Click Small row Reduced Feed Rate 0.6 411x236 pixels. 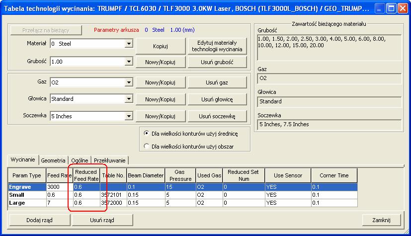(86, 195)
